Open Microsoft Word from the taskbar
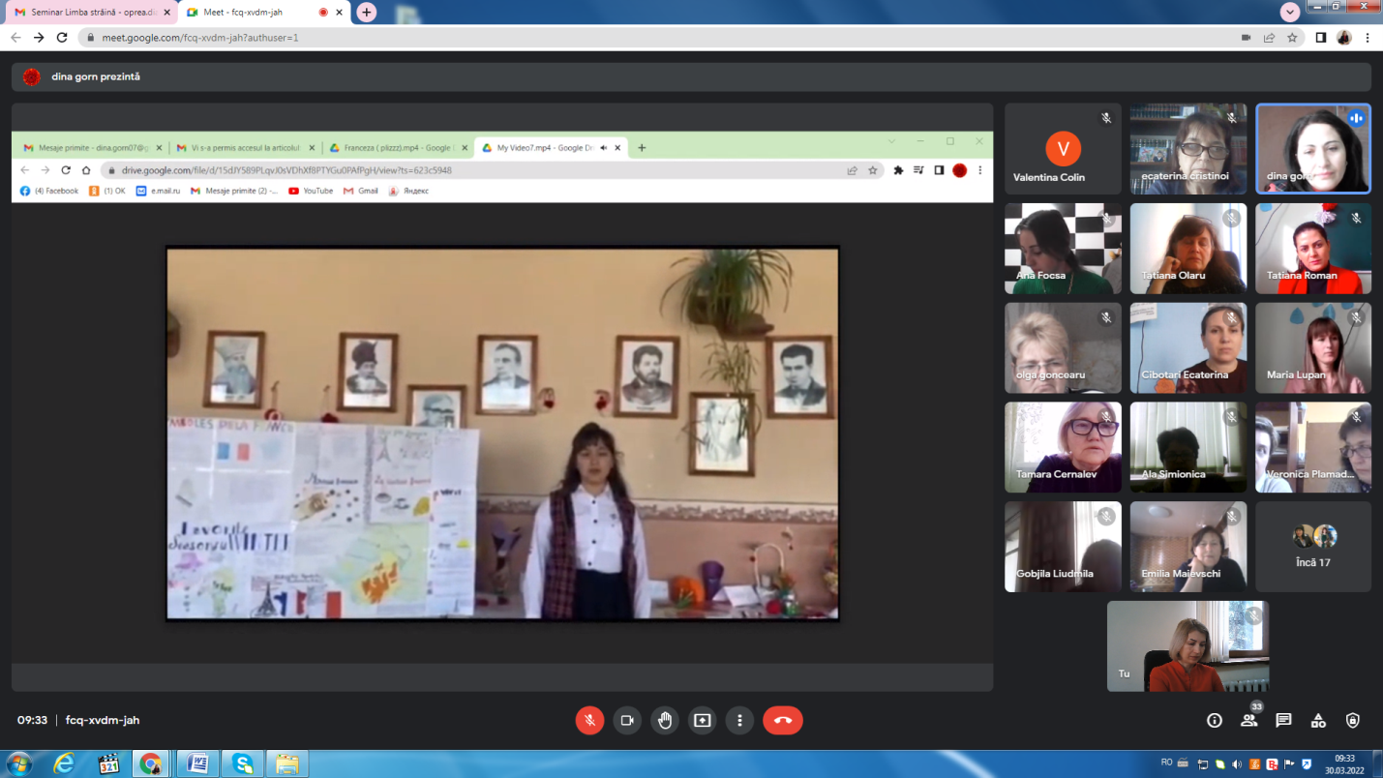Screen dimensions: 1383x778 click(x=197, y=763)
